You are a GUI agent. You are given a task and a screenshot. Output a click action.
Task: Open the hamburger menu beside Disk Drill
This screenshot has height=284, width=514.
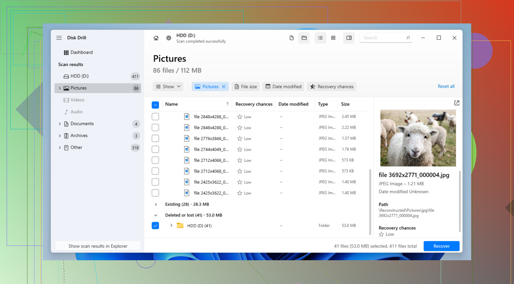(59, 38)
